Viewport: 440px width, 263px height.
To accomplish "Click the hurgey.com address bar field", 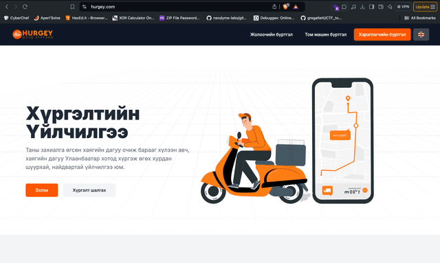I will [x=179, y=7].
